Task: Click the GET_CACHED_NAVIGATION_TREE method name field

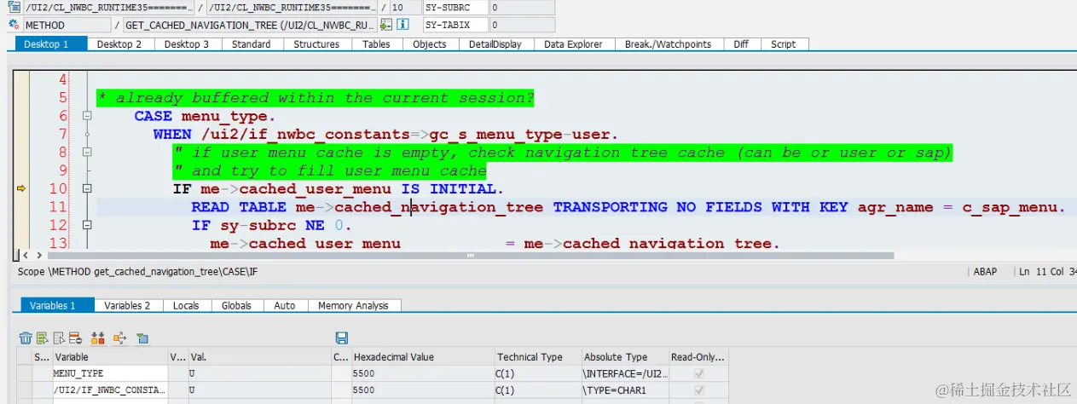Action: tap(251, 25)
